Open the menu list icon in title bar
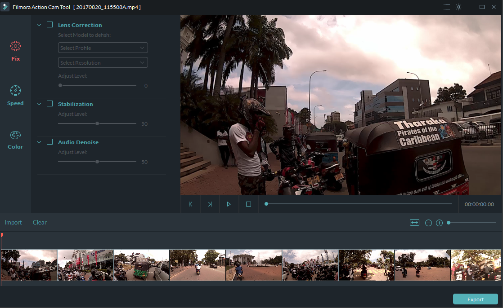The width and height of the screenshot is (503, 308). [447, 7]
